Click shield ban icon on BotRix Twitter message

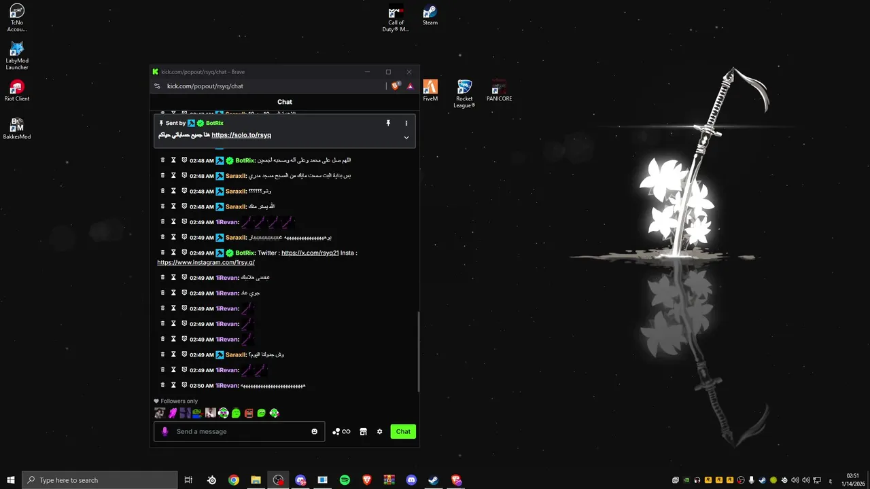[x=184, y=253]
